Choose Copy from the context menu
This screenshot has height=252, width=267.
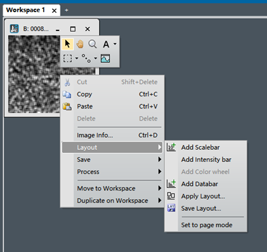pos(112,94)
